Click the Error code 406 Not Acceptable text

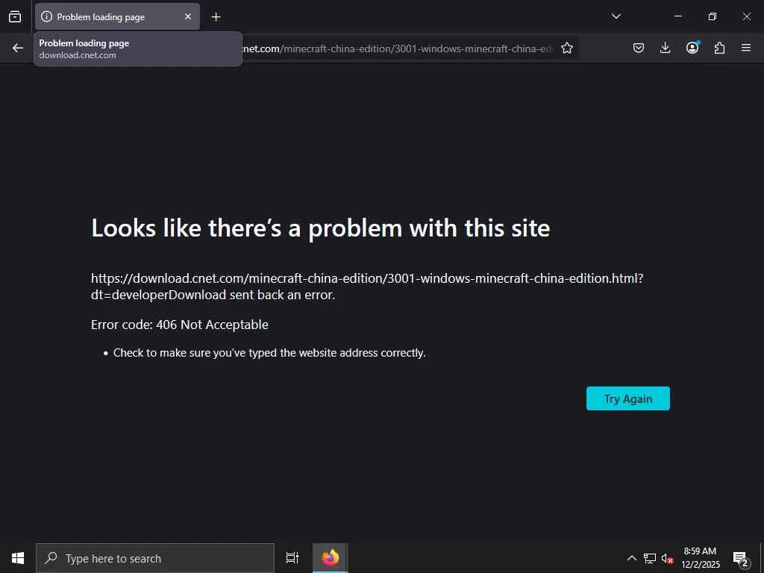pyautogui.click(x=179, y=325)
